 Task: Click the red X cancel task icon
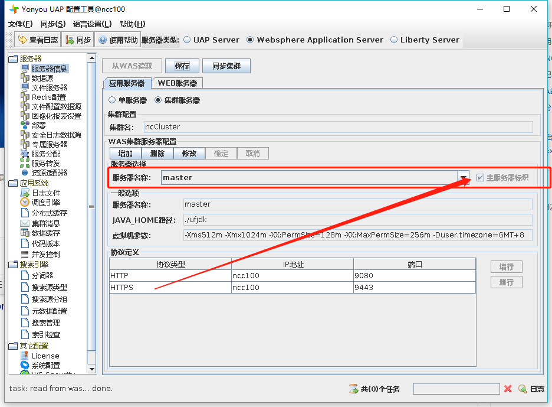pyautogui.click(x=508, y=389)
